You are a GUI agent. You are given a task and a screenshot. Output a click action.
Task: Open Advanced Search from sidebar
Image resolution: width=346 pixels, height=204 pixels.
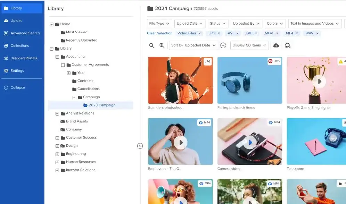[22, 33]
